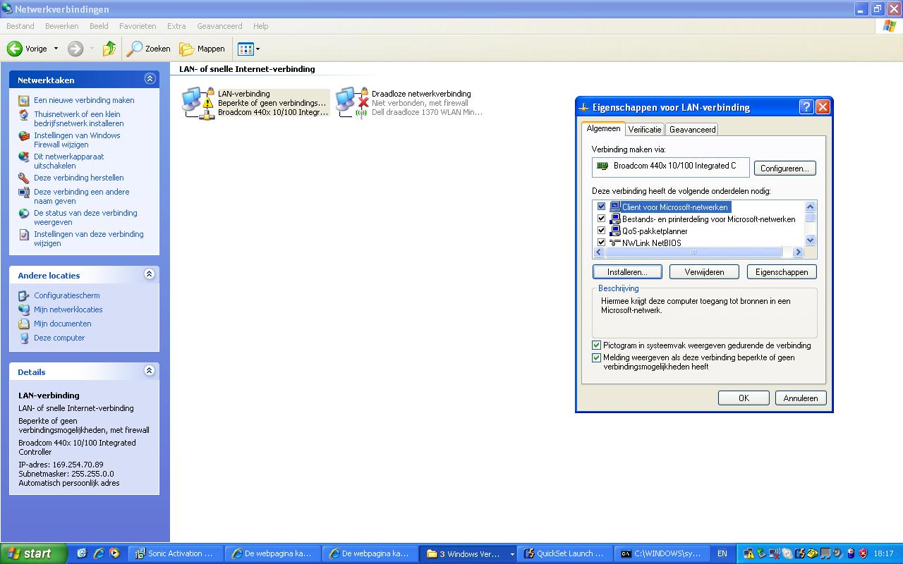Uncheck Client voor Microsoft-netwerken checkbox

coord(601,207)
